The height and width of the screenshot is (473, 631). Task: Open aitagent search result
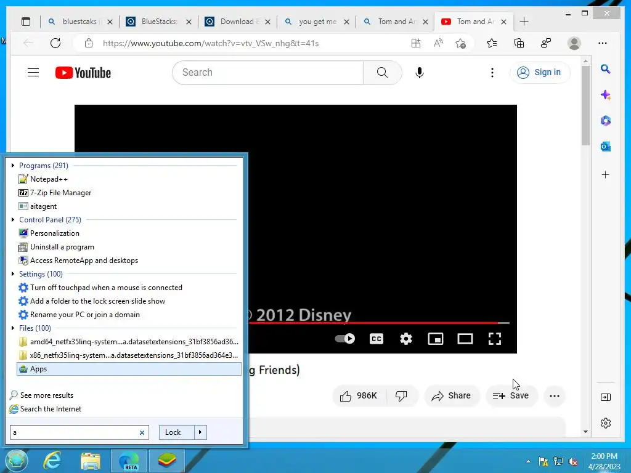[129, 206]
